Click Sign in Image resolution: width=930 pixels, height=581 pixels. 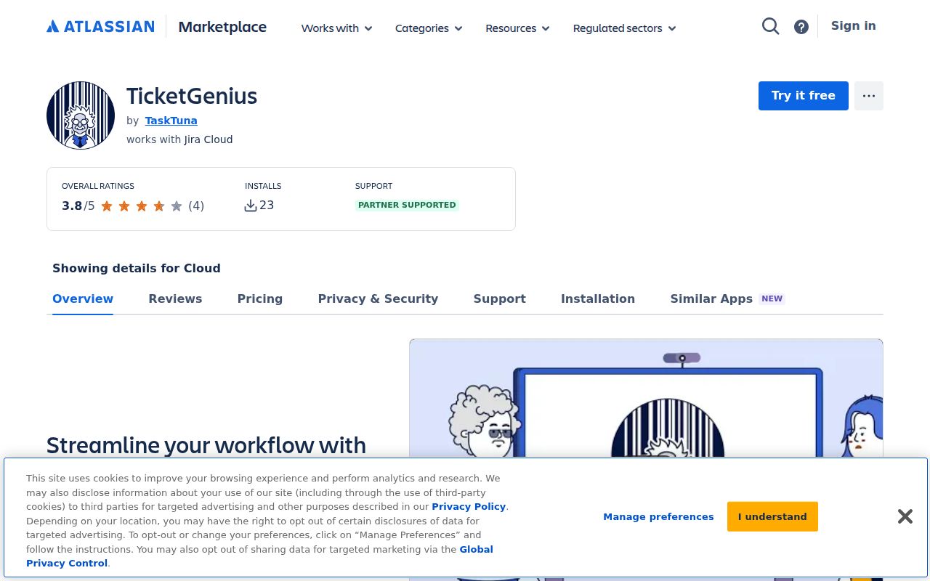pyautogui.click(x=853, y=26)
